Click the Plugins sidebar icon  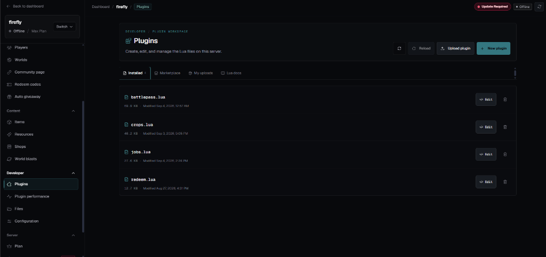click(x=10, y=184)
